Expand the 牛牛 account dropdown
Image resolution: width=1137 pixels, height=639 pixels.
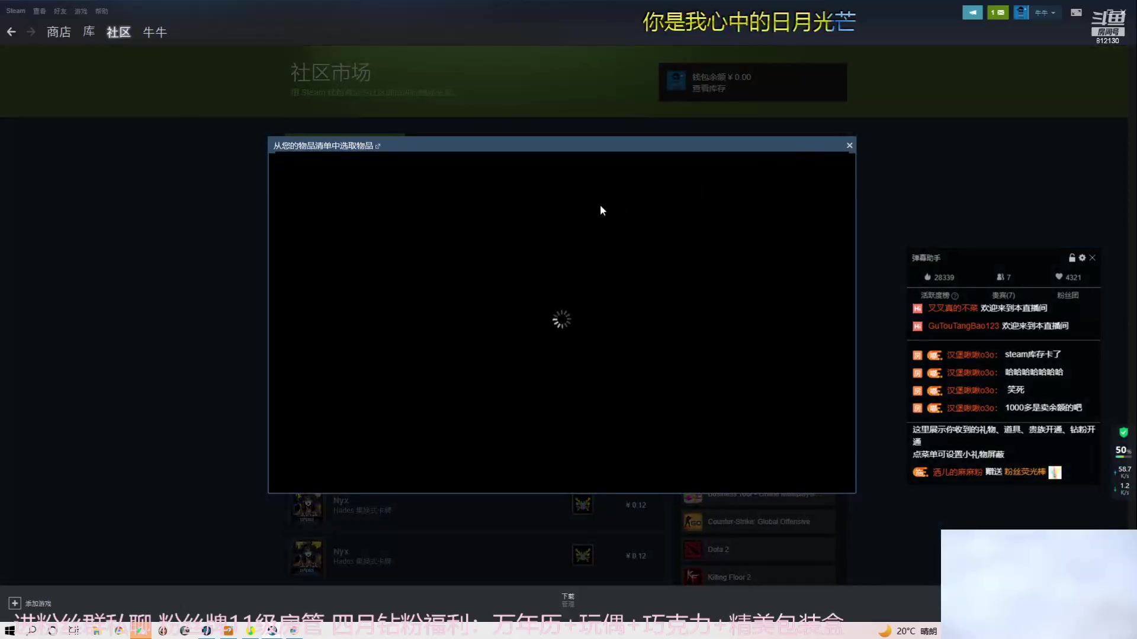click(x=1045, y=12)
